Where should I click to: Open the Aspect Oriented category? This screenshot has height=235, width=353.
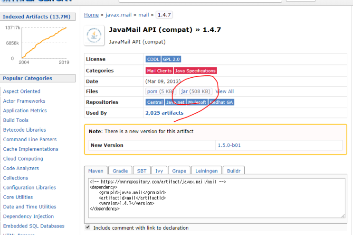click(21, 91)
